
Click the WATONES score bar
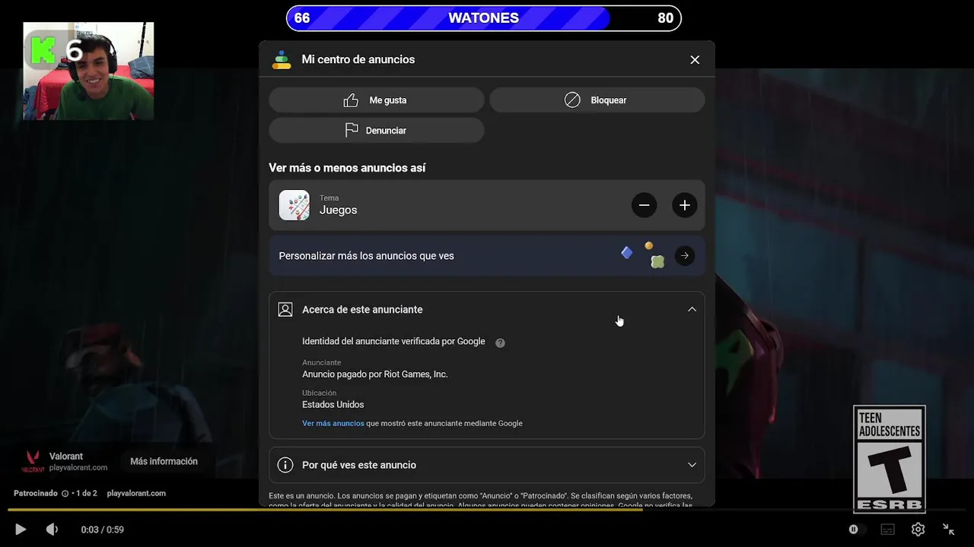pyautogui.click(x=484, y=18)
